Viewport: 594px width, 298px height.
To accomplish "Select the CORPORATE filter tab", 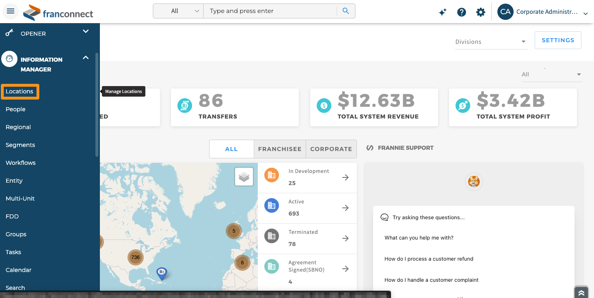I will pos(331,149).
